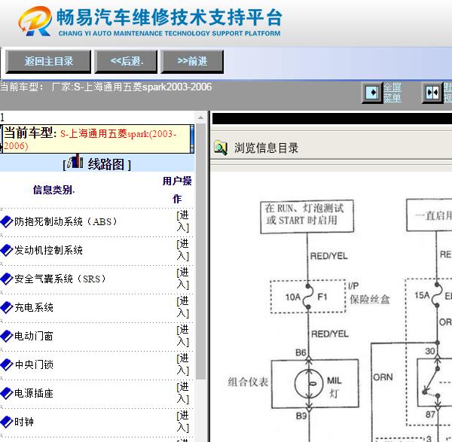452x442 pixels.
Task: Click the MIL 灯 lamp symbol in diagram
Action: (309, 383)
